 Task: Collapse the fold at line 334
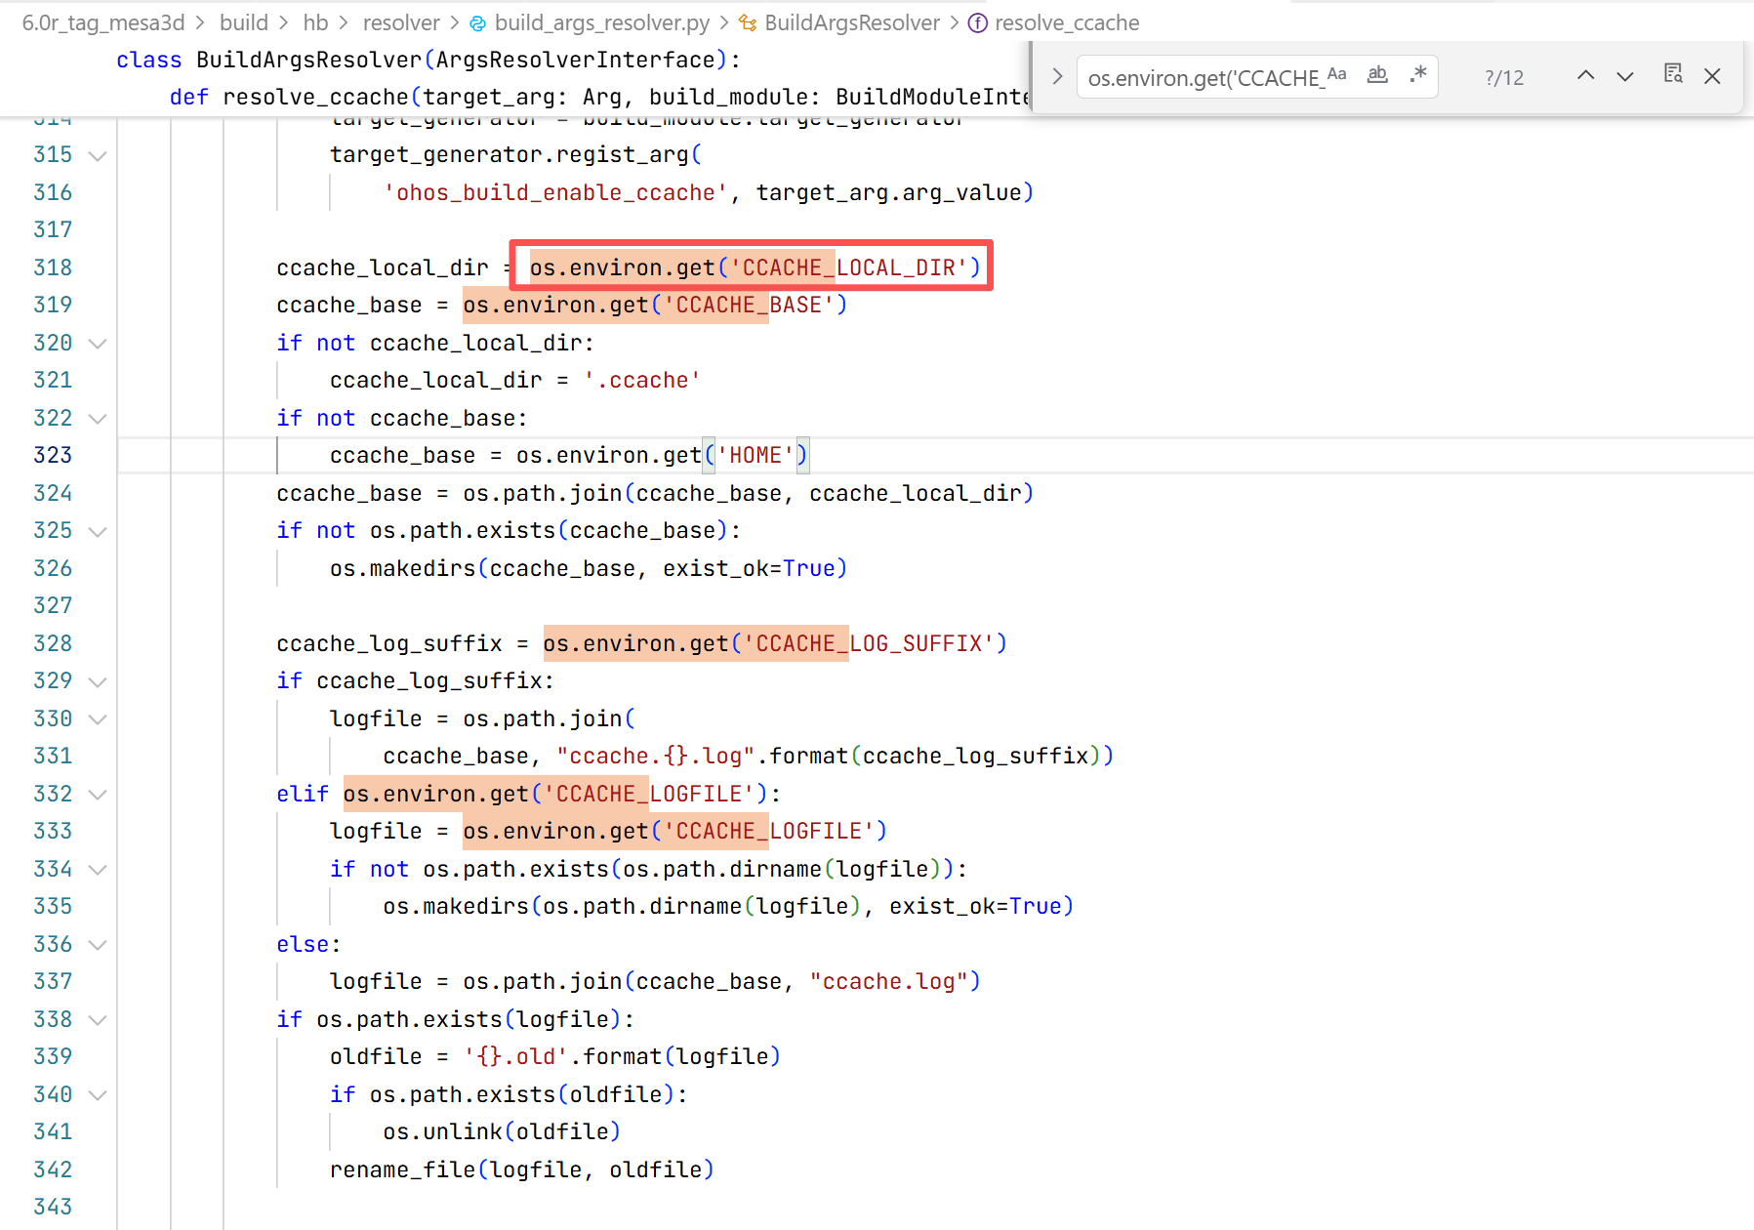click(98, 870)
